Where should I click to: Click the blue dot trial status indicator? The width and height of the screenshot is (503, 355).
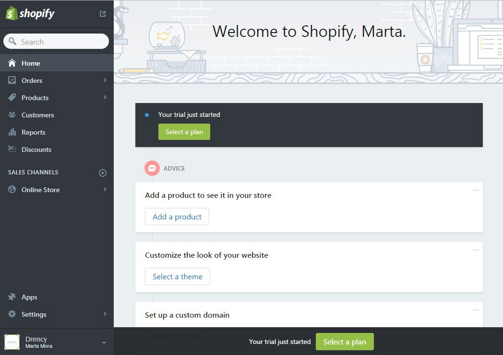pyautogui.click(x=146, y=115)
